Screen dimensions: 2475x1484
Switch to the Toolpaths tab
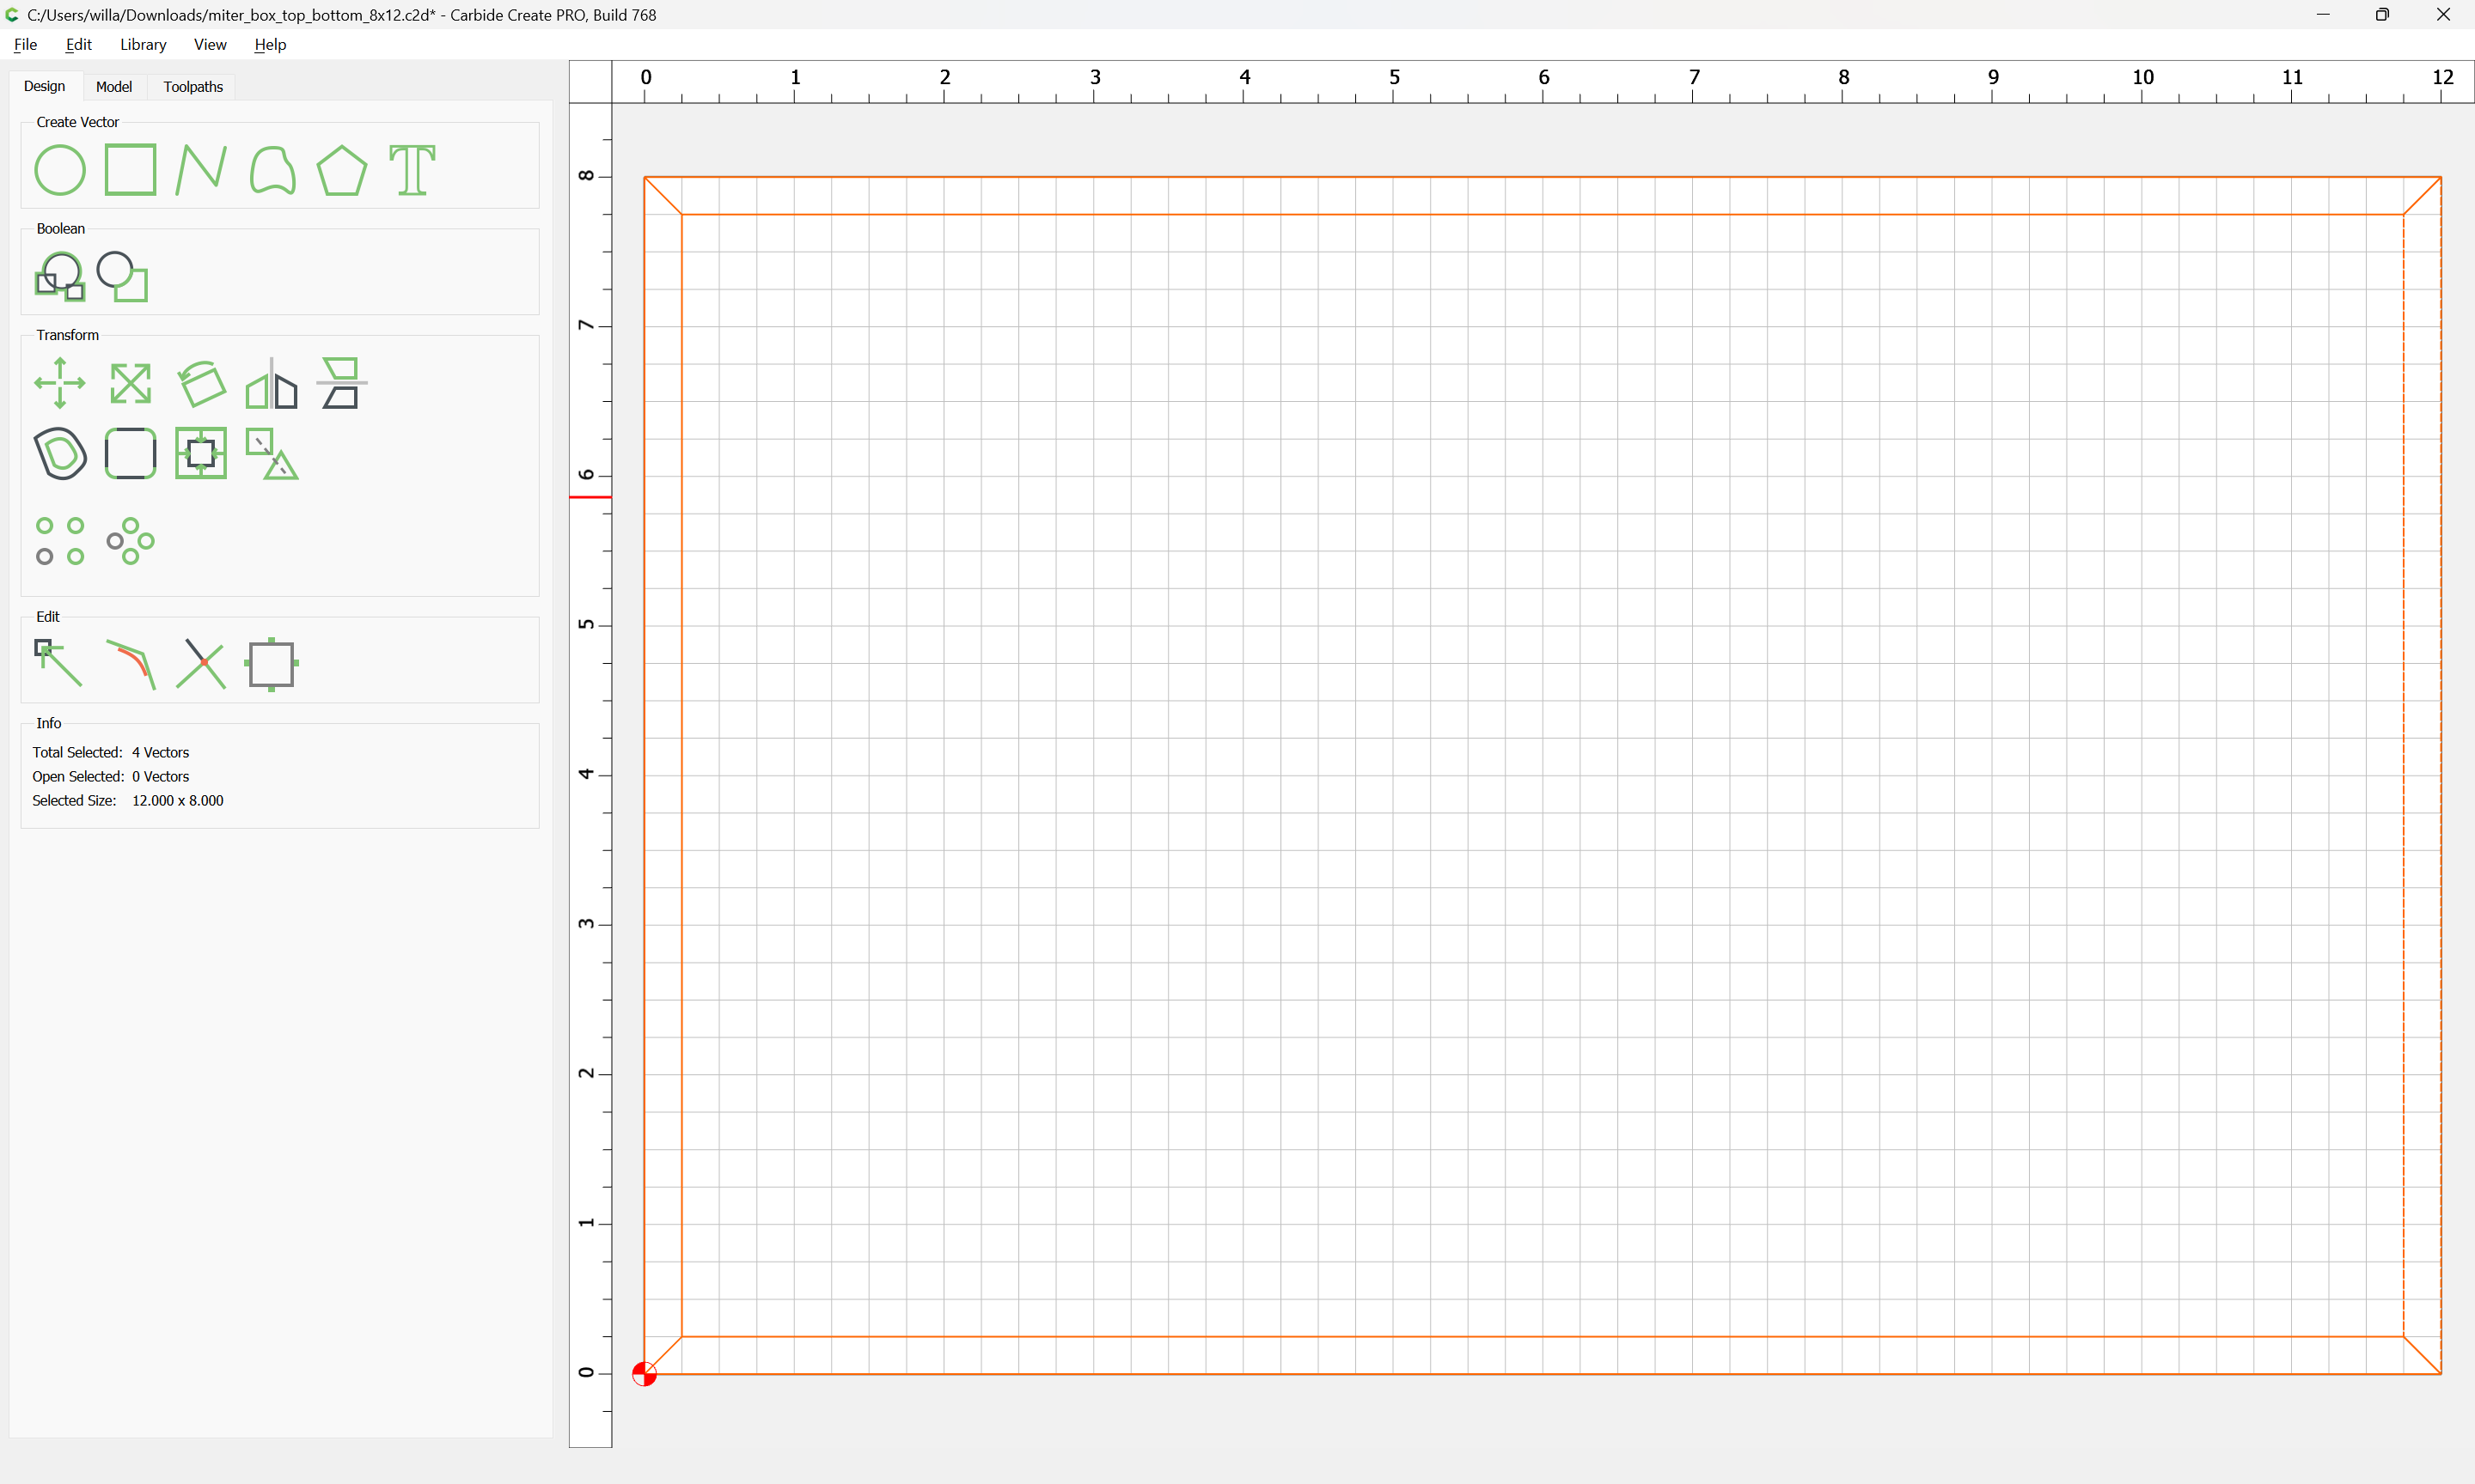click(x=193, y=87)
